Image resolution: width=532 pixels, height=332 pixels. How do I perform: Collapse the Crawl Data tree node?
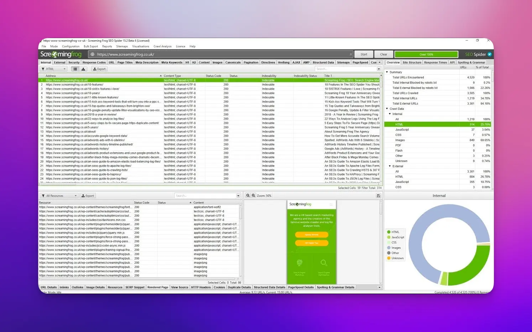pos(387,109)
